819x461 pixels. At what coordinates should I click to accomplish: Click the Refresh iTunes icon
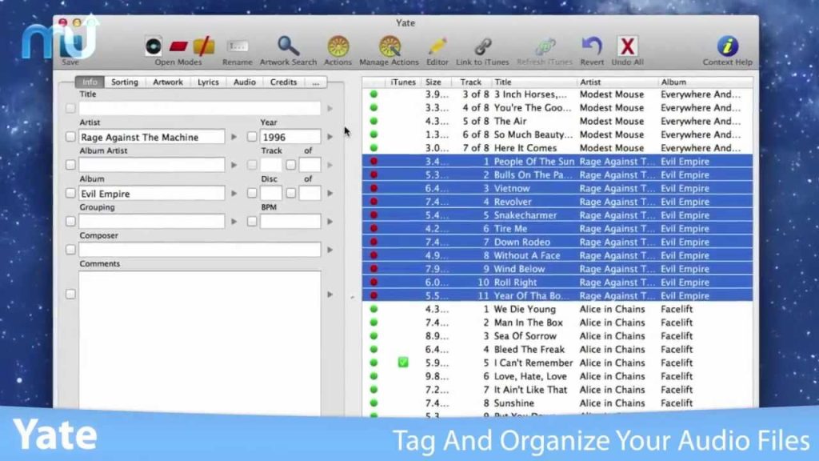point(545,46)
